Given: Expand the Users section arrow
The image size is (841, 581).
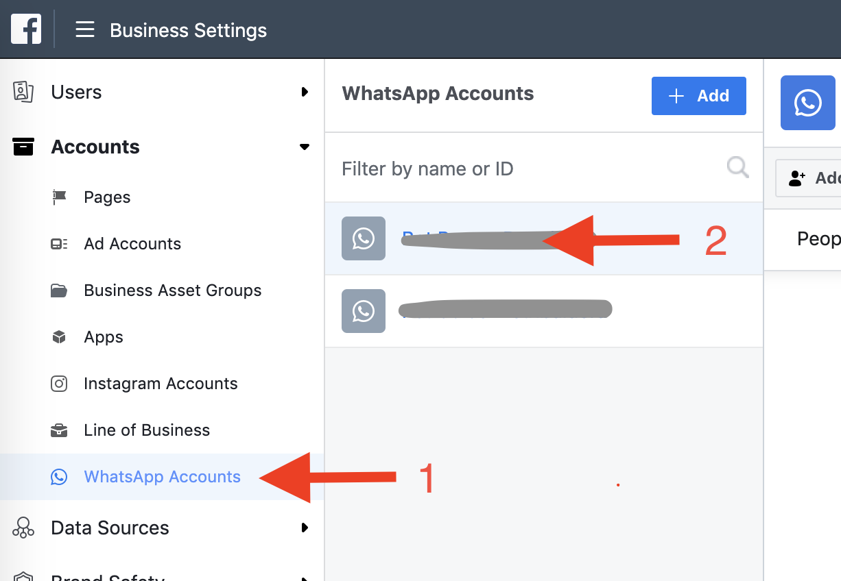Looking at the screenshot, I should click(x=305, y=92).
